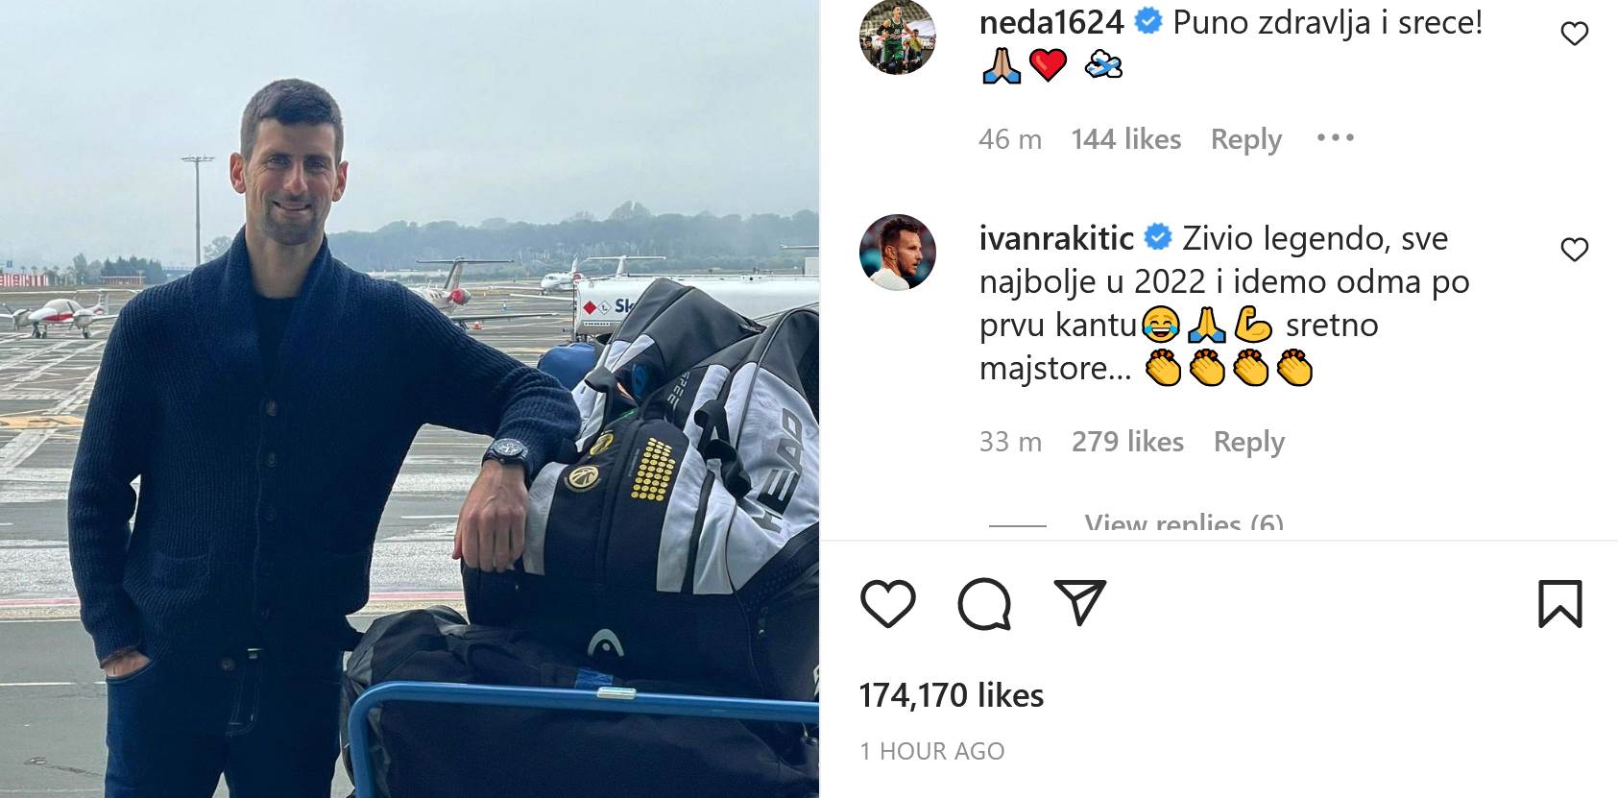Image resolution: width=1618 pixels, height=798 pixels.
Task: Reply to neda1624's comment
Action: click(x=1245, y=139)
